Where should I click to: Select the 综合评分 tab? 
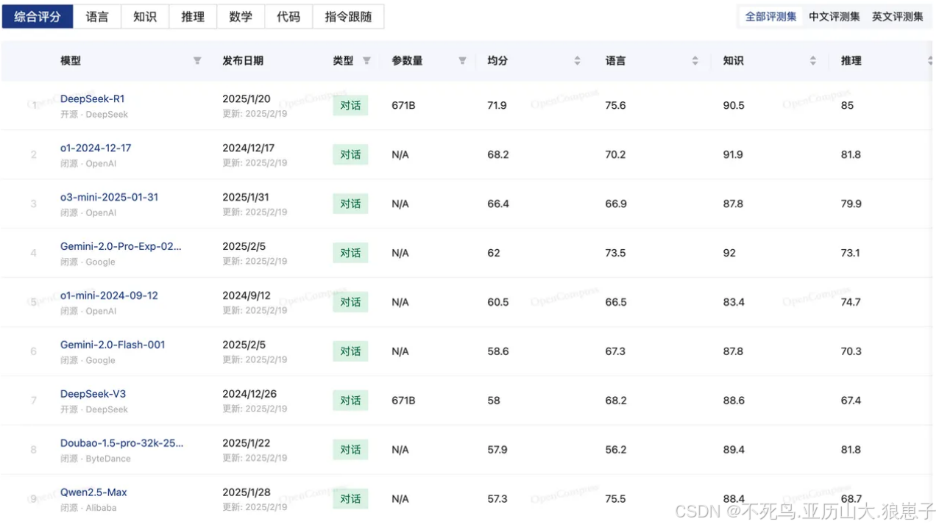pyautogui.click(x=38, y=16)
